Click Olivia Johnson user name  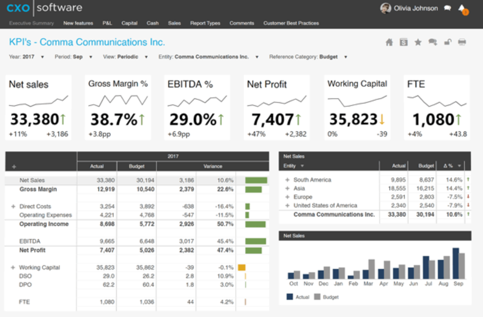[416, 8]
